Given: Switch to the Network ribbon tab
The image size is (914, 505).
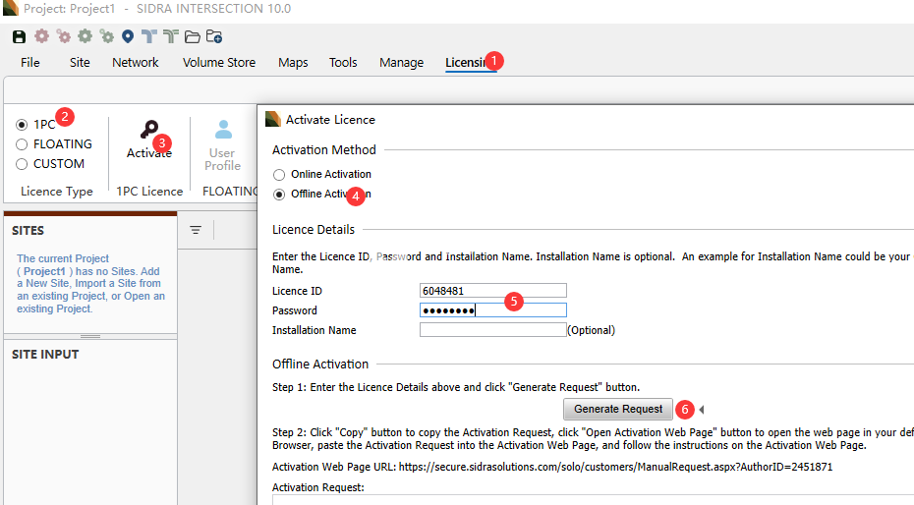Looking at the screenshot, I should pyautogui.click(x=135, y=62).
